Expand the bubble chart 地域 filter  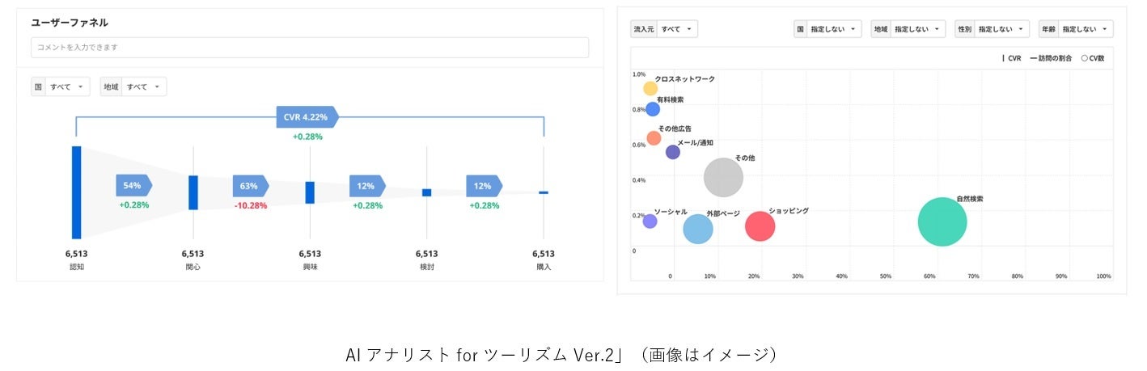tap(908, 29)
